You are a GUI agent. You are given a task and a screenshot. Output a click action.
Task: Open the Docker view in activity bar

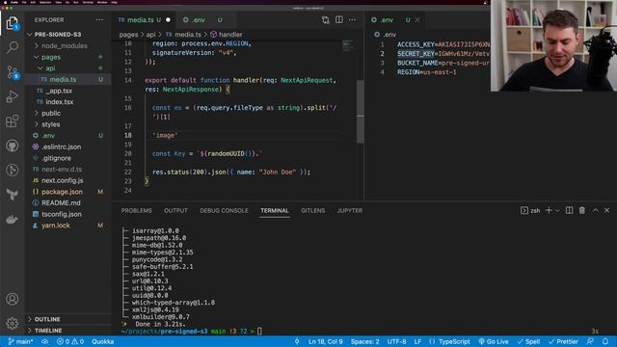13,219
